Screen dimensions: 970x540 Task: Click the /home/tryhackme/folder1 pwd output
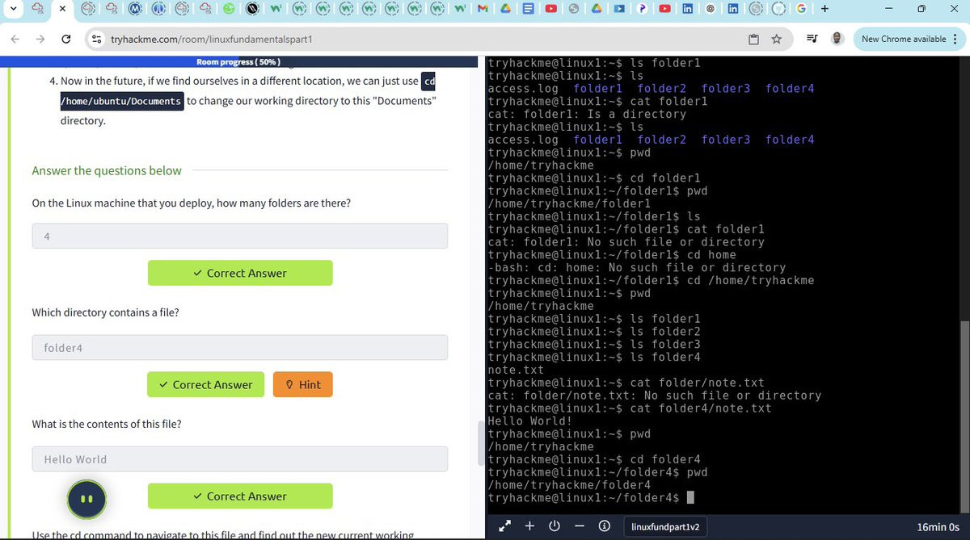[569, 203]
